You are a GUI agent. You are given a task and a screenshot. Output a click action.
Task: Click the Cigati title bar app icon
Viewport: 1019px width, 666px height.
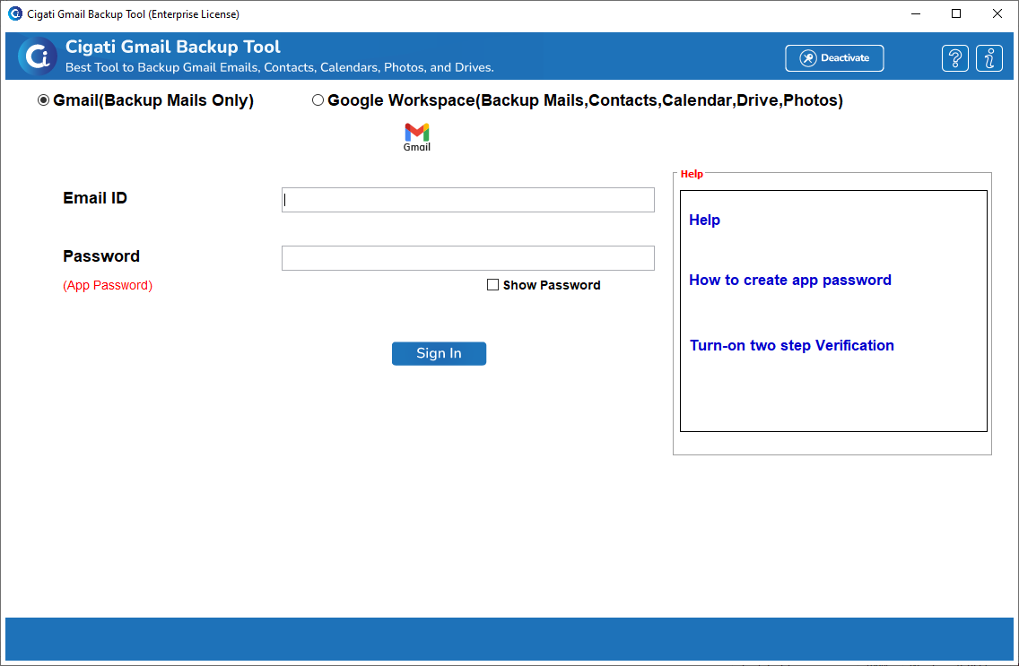(x=15, y=13)
